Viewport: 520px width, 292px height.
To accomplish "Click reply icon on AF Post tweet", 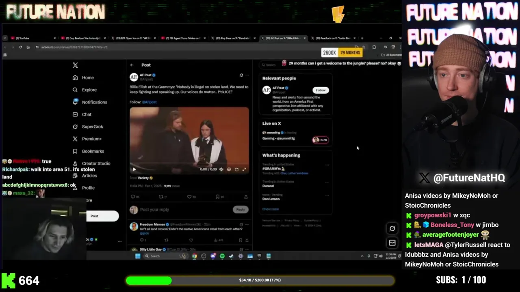I will (133, 197).
